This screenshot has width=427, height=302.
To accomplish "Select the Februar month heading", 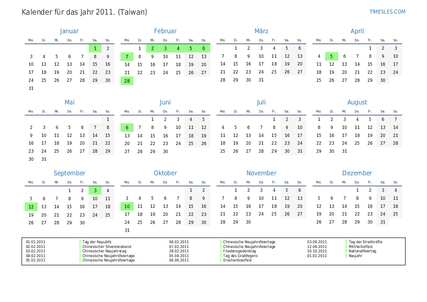I will click(x=165, y=31).
